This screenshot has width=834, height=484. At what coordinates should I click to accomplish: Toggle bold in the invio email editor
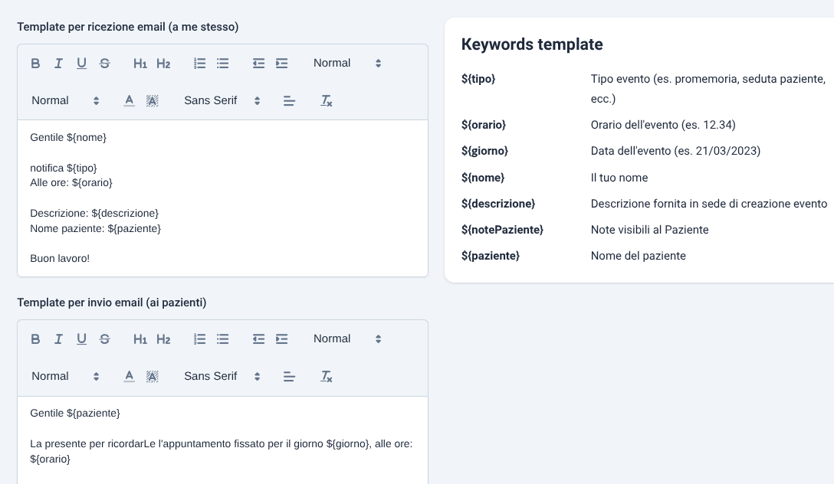[35, 339]
